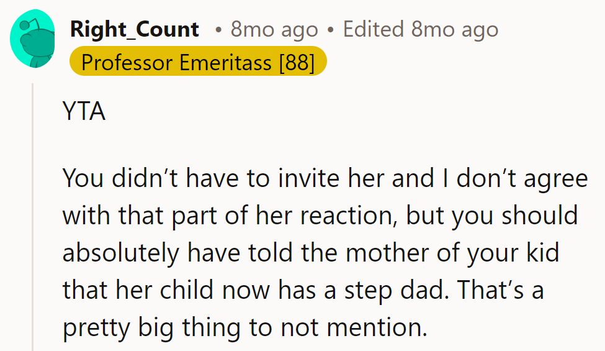Click the "YTA" verdict text
This screenshot has height=351, width=605.
click(84, 112)
